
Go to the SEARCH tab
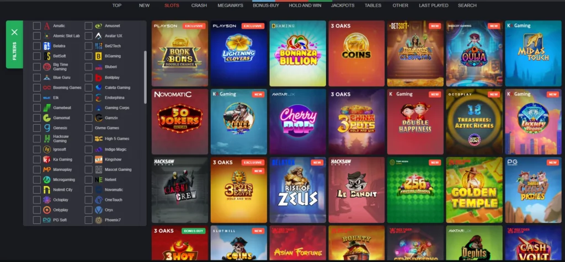467,6
